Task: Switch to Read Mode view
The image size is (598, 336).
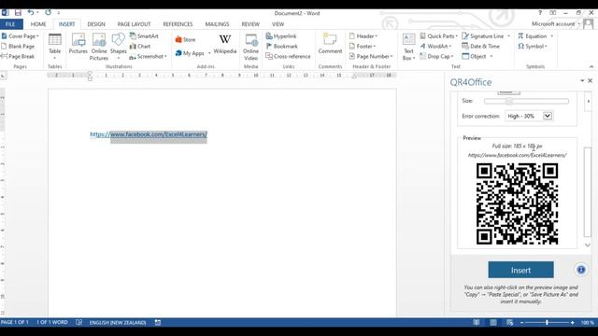Action: coord(477,322)
